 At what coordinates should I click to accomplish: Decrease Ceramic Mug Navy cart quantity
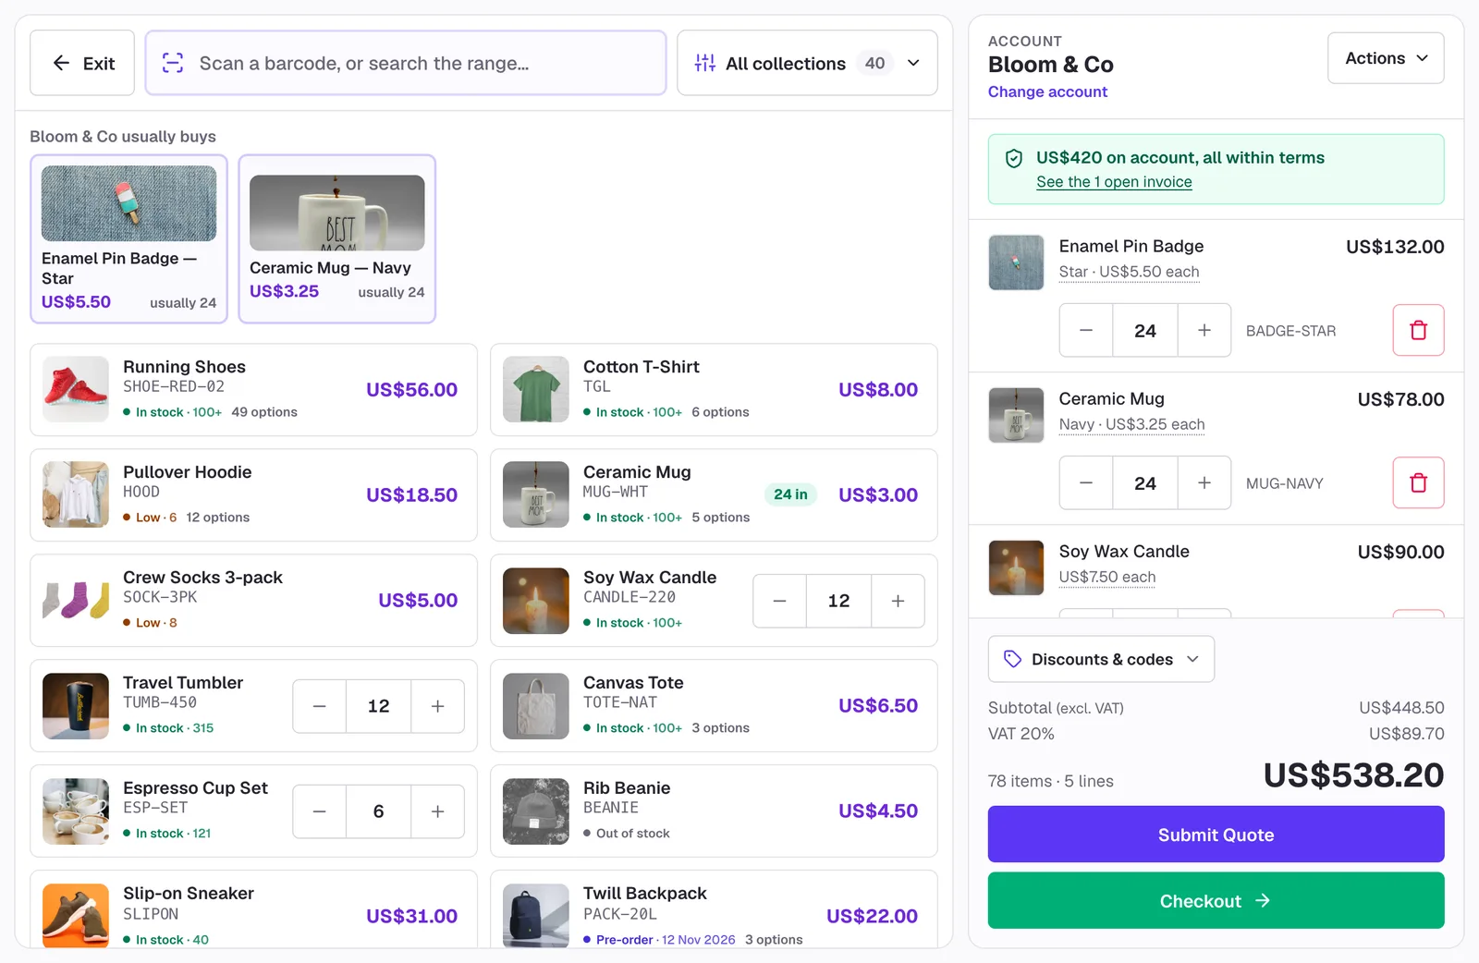1086,482
